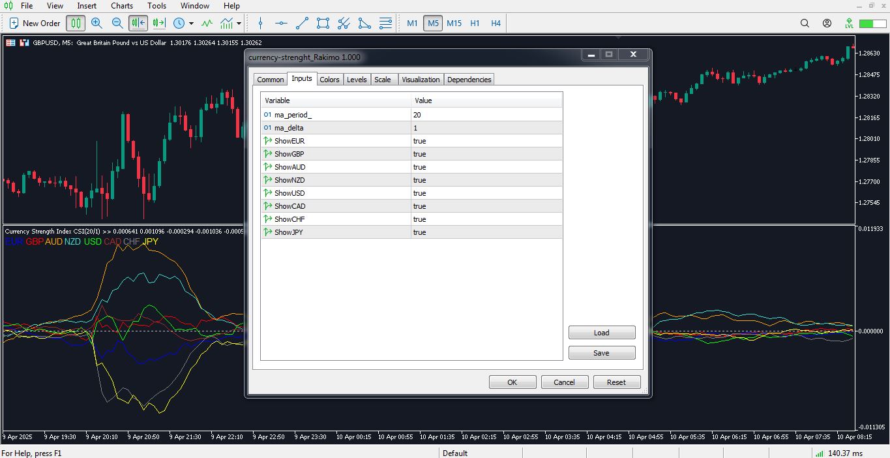This screenshot has height=458, width=890.
Task: Click the New Order button
Action: click(x=35, y=23)
